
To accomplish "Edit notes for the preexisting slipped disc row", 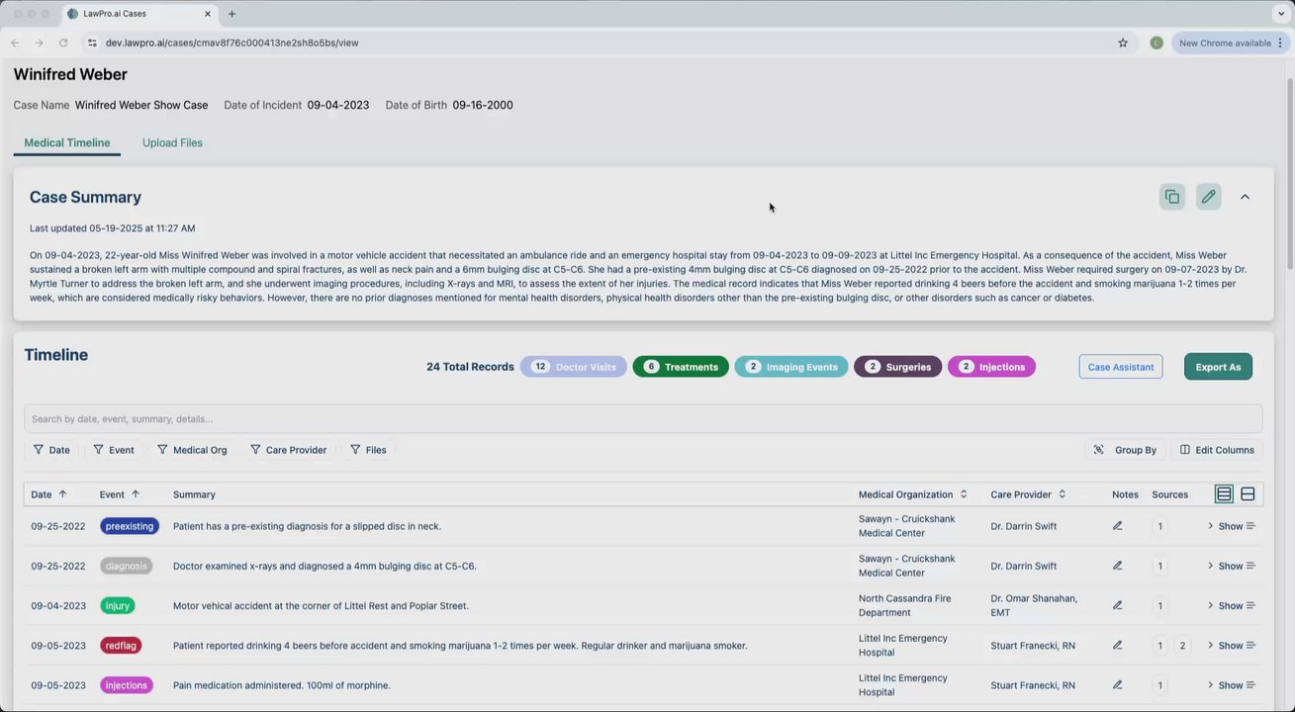I will tap(1117, 526).
